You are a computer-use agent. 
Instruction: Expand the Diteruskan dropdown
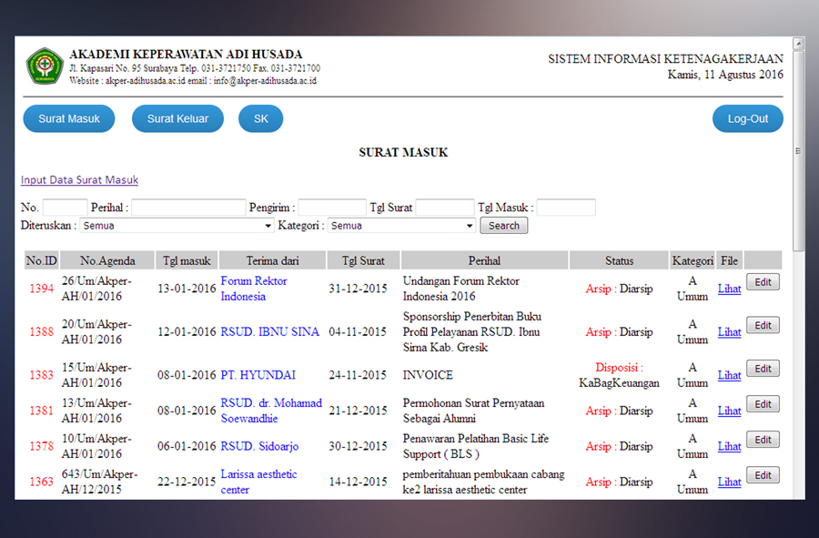tap(177, 226)
